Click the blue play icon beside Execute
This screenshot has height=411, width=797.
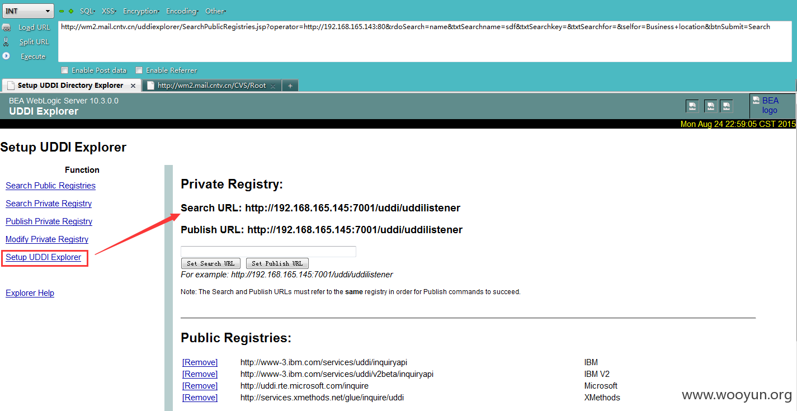pos(6,56)
